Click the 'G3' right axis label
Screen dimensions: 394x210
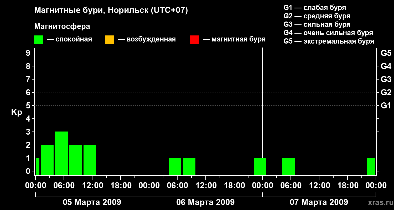(x=386, y=79)
